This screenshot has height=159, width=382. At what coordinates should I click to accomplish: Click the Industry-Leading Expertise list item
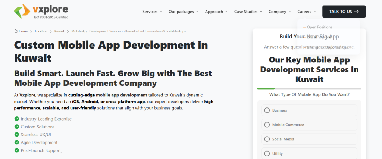pos(46,119)
